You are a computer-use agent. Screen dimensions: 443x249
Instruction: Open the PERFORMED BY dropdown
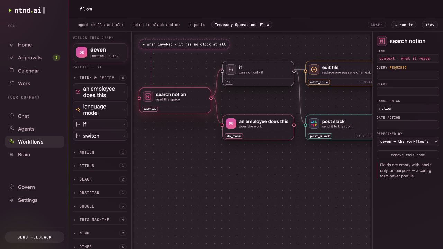coord(408,141)
